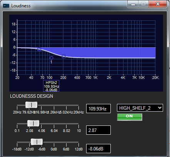Image resolution: width=170 pixels, height=157 pixels.
Task: Click the disabled maximize button
Action: tap(143, 4)
